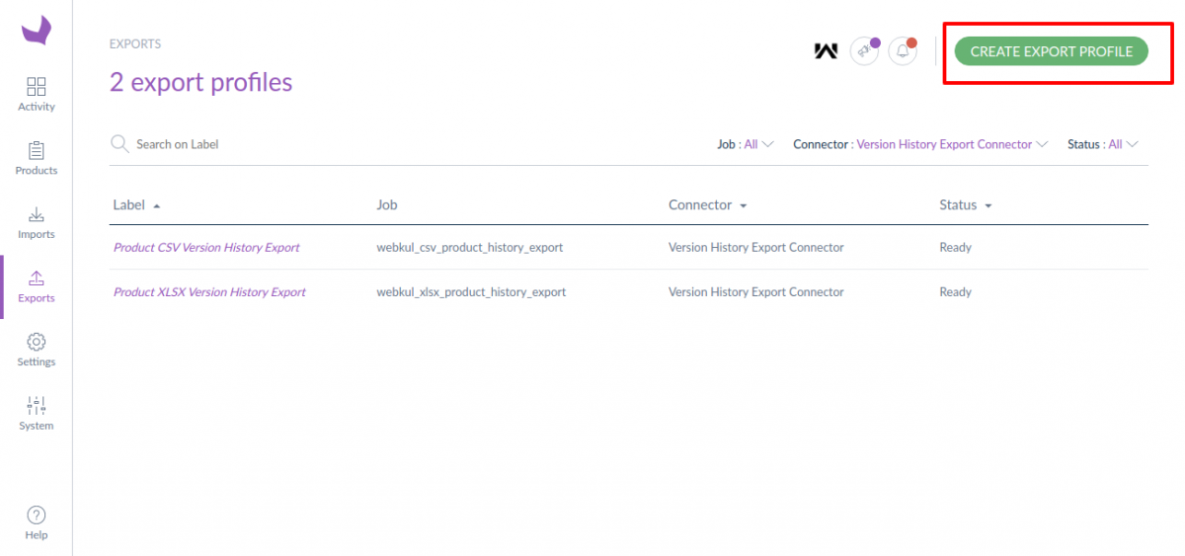Focus the Search on Label field

click(x=178, y=144)
